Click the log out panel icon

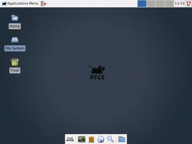pos(43,4)
